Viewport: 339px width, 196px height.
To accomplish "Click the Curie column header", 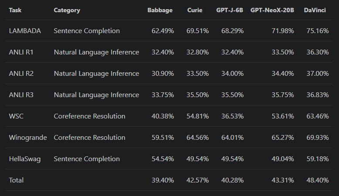I will (195, 10).
